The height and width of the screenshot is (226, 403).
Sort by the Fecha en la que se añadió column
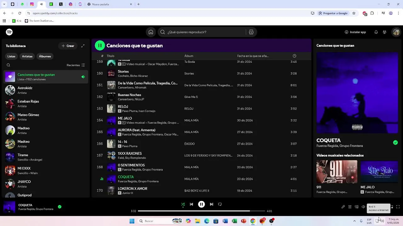(253, 56)
